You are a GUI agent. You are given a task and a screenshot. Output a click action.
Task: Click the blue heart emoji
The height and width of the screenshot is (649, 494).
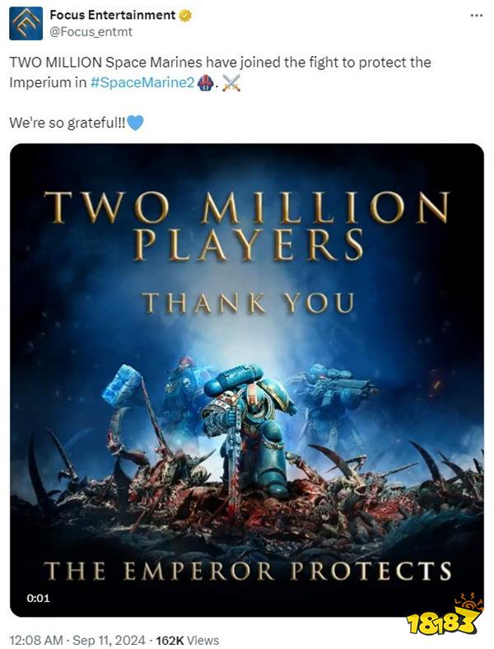pos(135,123)
